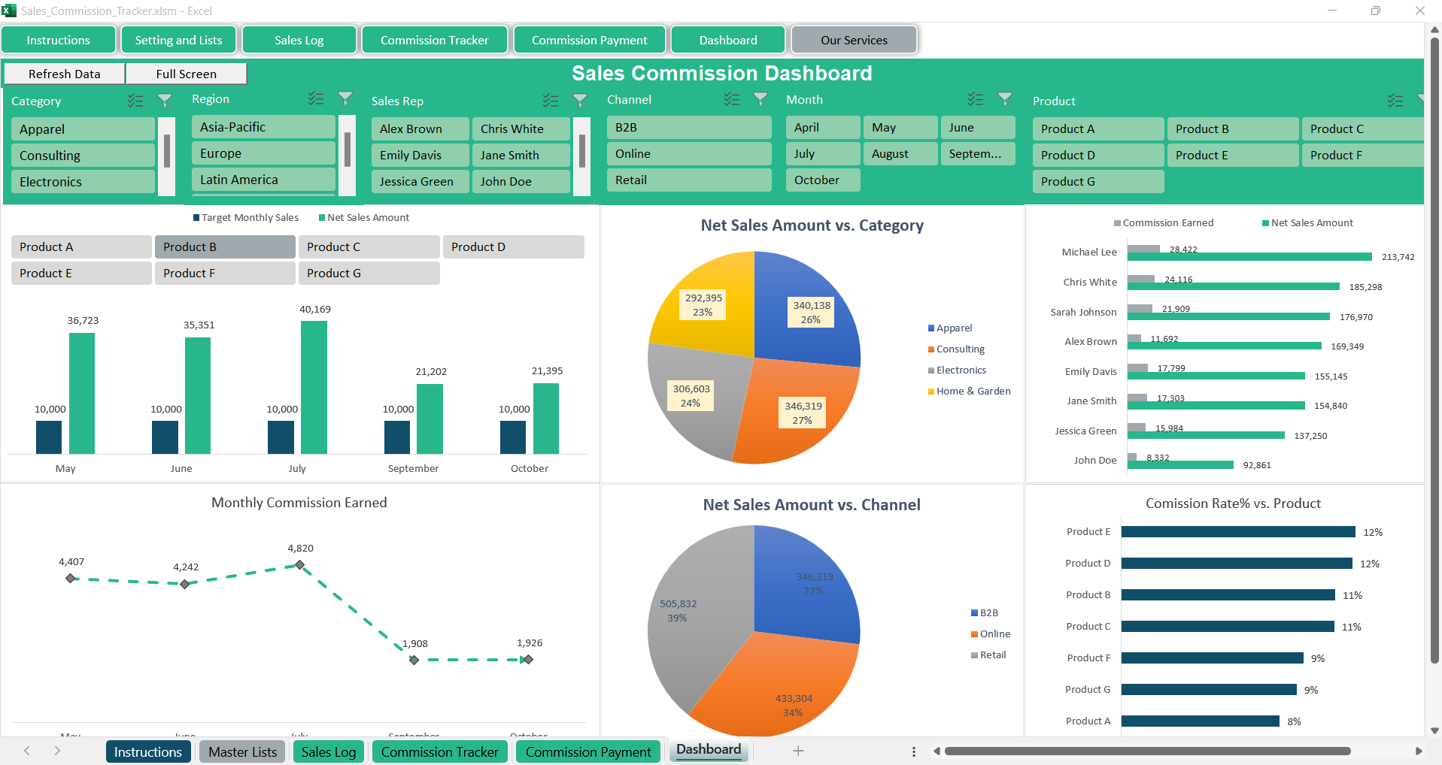Toggle multi-select in the Channel slicer
Image resolution: width=1442 pixels, height=765 pixels.
coord(732,99)
